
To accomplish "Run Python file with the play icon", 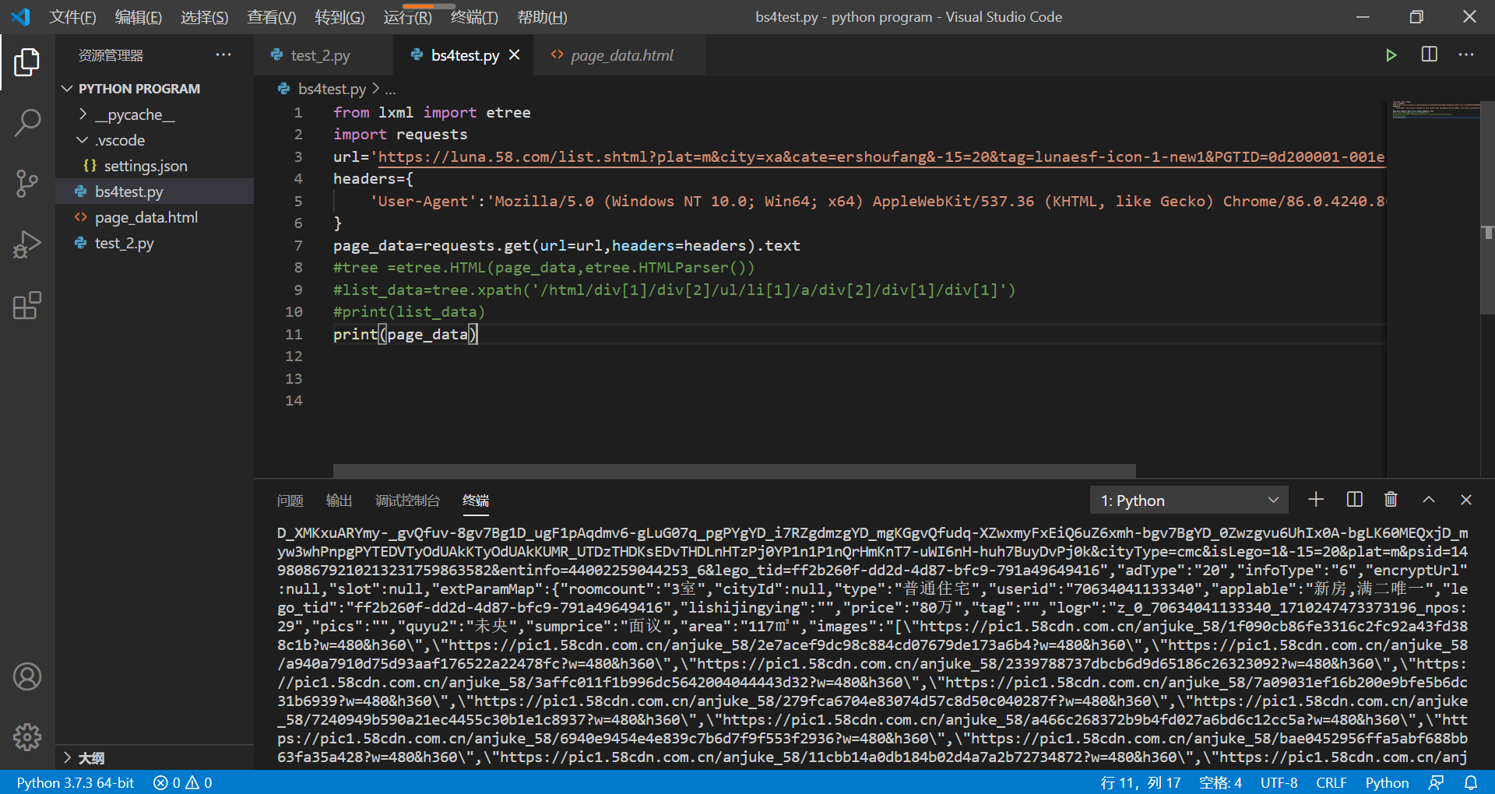I will pyautogui.click(x=1391, y=55).
